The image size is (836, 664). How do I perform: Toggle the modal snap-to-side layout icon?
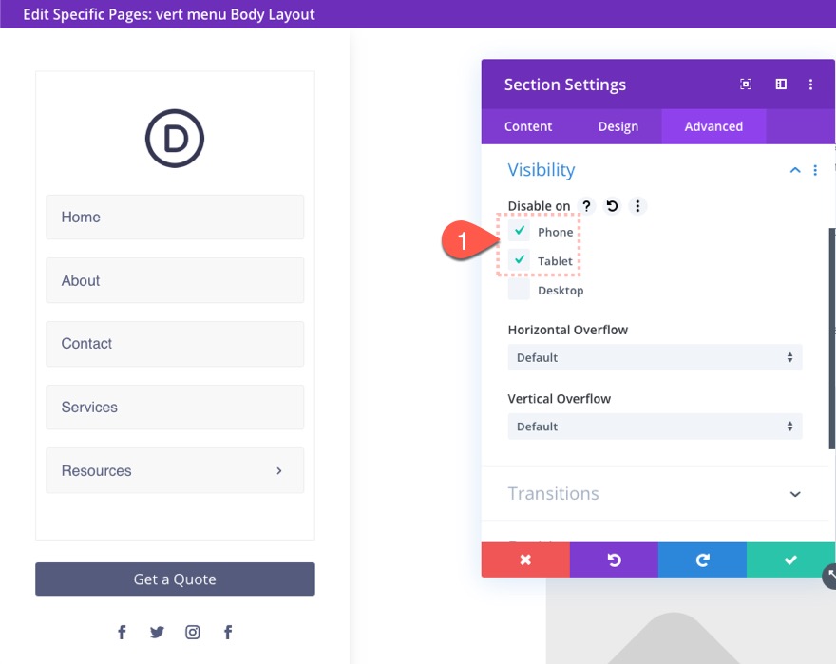click(x=780, y=85)
